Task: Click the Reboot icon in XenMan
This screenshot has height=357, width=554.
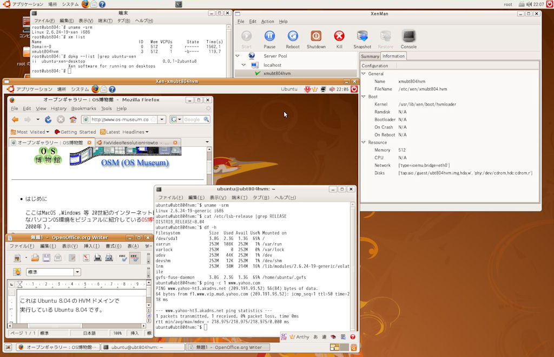Action: (293, 36)
